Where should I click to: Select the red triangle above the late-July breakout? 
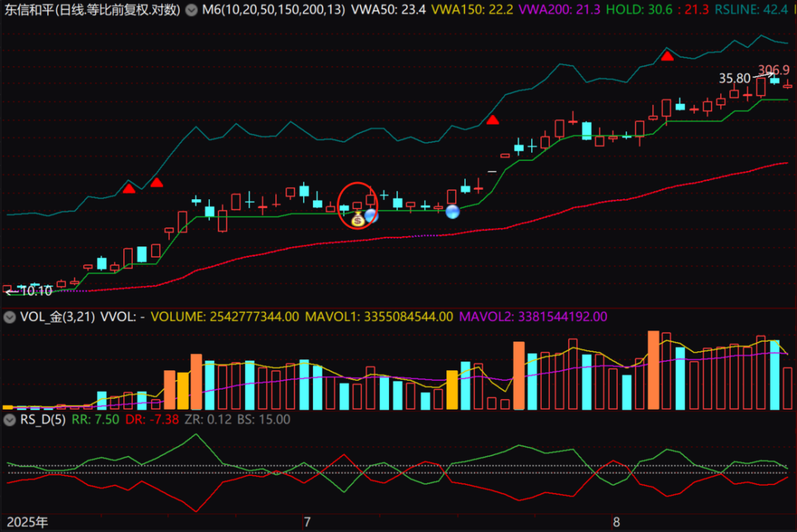pyautogui.click(x=492, y=120)
